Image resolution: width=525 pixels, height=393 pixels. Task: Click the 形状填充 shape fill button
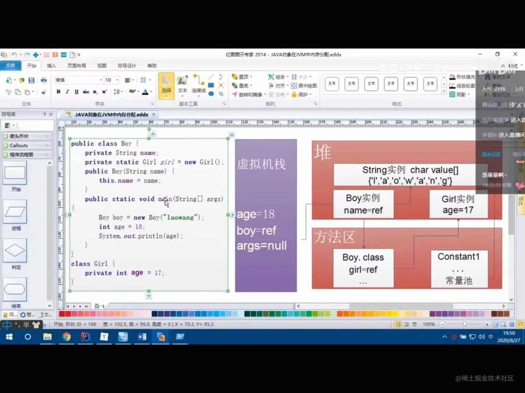click(x=462, y=77)
